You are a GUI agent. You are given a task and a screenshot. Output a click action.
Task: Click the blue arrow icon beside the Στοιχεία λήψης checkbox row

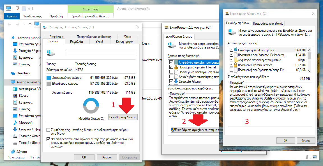click(176, 82)
